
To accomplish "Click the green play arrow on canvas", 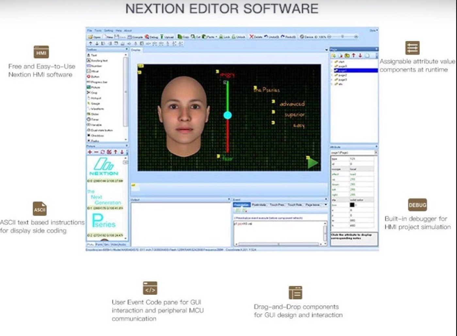I will [313, 163].
